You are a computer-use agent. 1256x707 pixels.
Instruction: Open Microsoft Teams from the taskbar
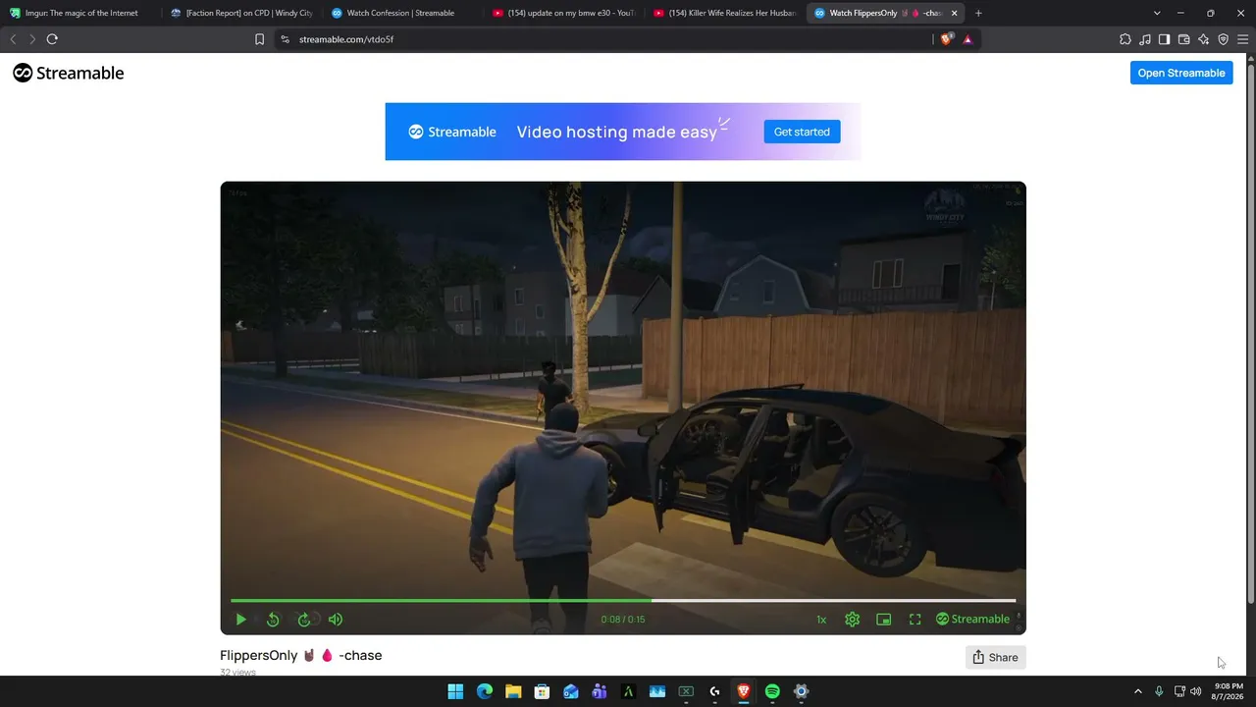point(600,691)
